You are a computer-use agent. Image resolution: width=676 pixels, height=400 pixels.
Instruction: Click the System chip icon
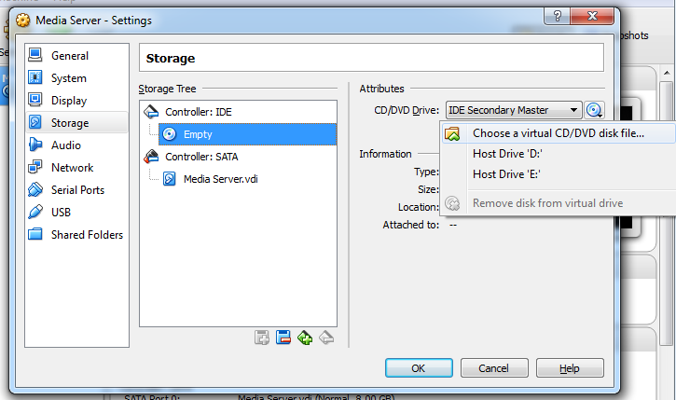tap(34, 77)
